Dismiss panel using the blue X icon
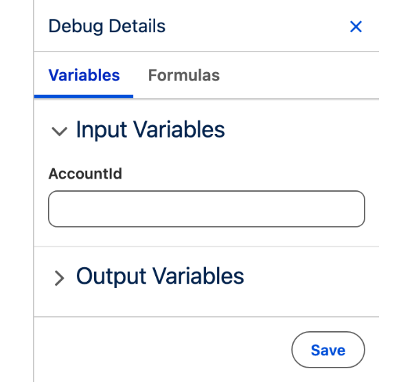Image resolution: width=412 pixels, height=382 pixels. (x=356, y=27)
